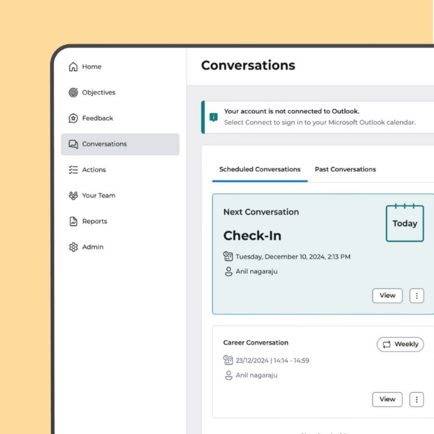
Task: View the Check-In conversation
Action: (387, 296)
